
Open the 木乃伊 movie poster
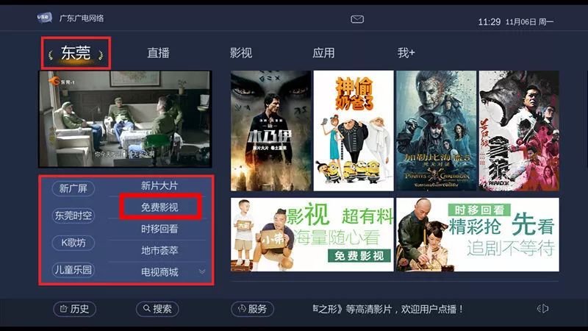[270, 131]
